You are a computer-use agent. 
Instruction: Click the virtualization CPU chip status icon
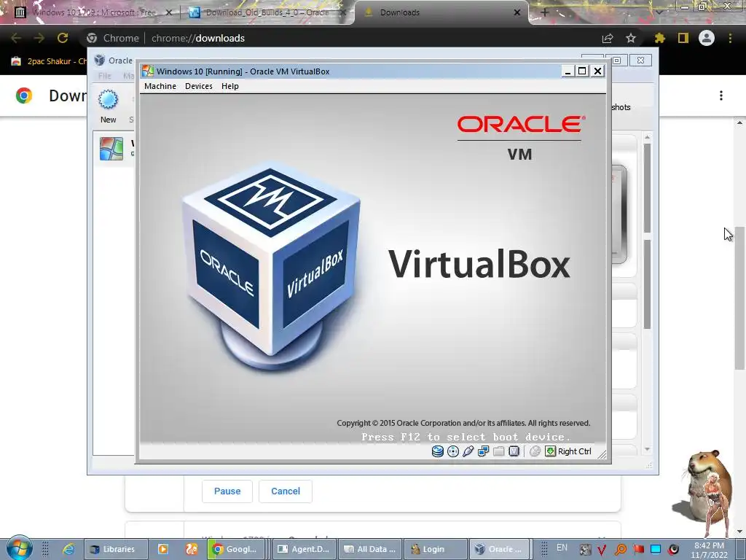514,451
